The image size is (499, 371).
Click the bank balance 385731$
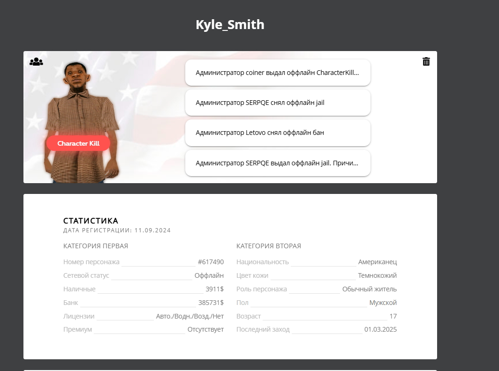tap(211, 303)
